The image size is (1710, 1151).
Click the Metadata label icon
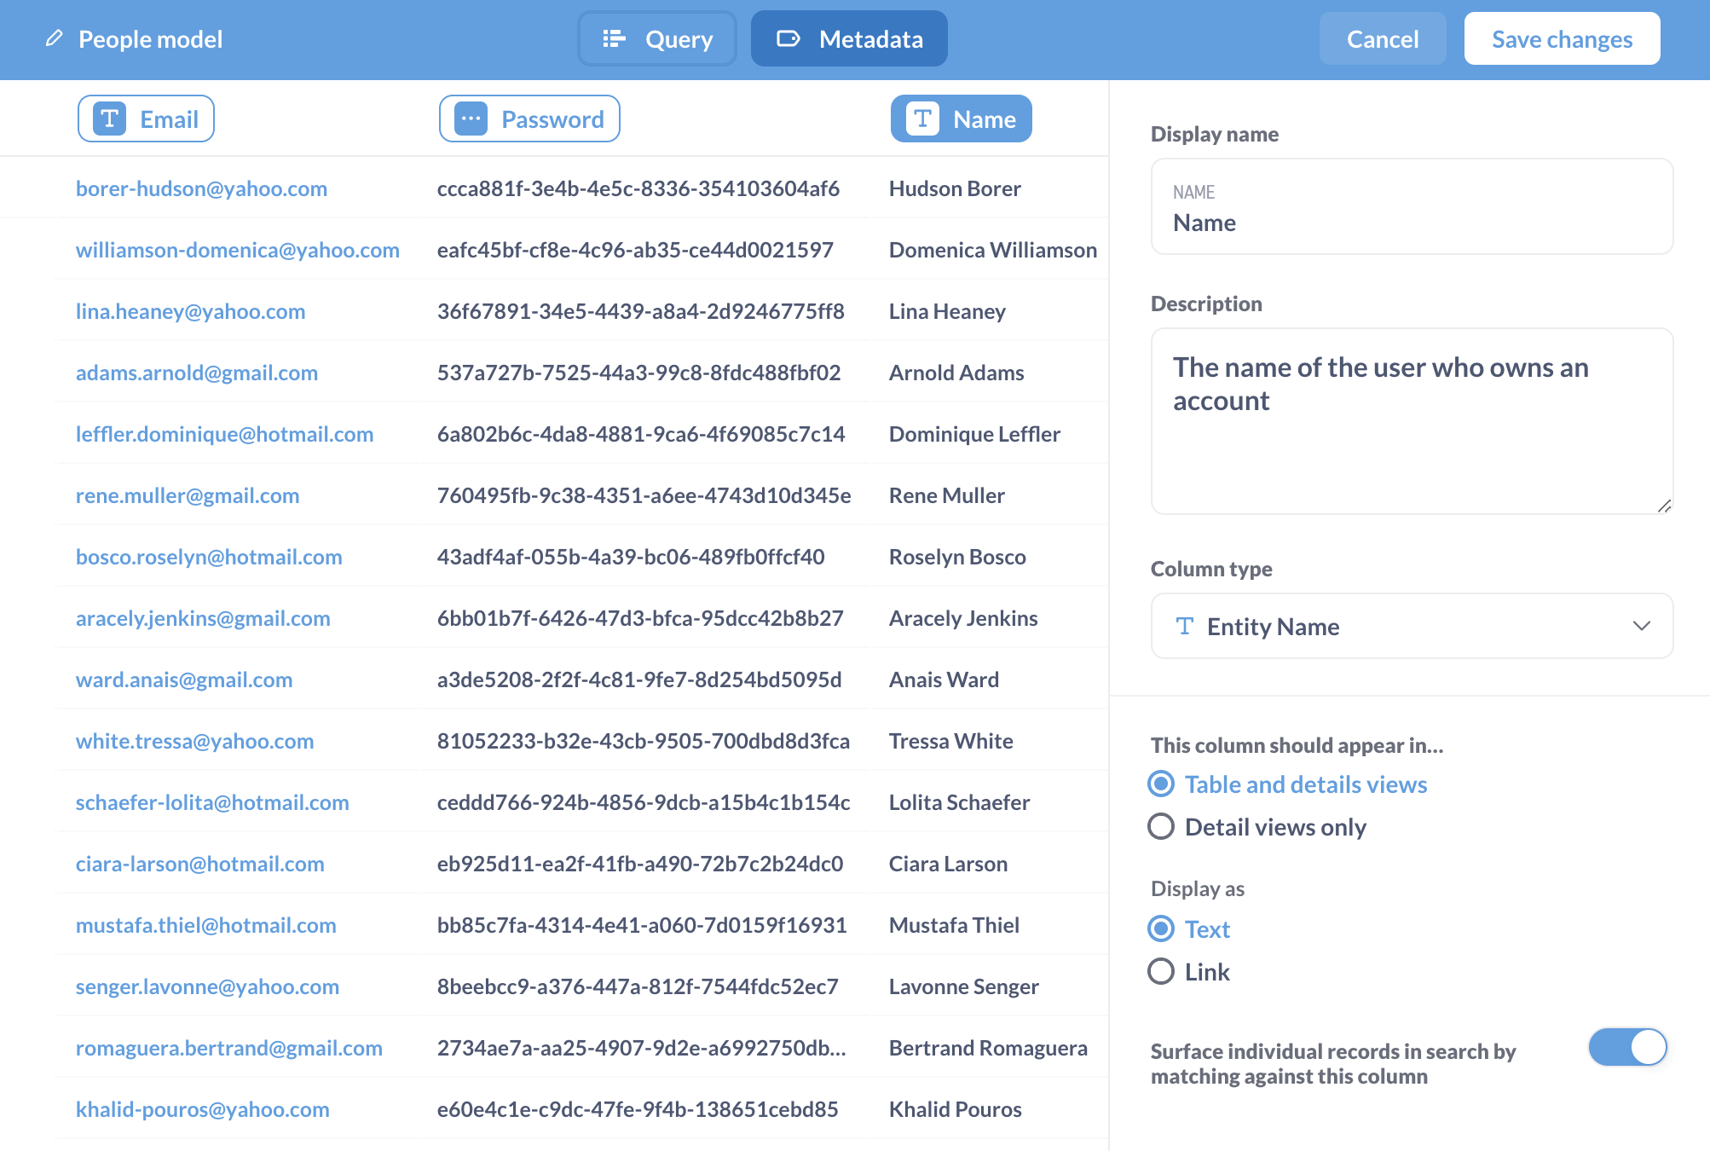point(789,38)
